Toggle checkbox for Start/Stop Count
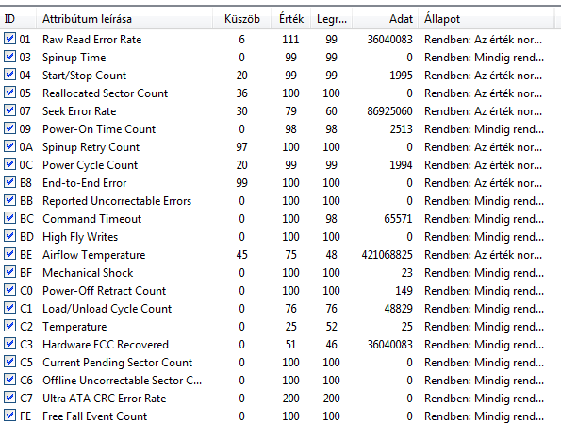 pyautogui.click(x=9, y=75)
